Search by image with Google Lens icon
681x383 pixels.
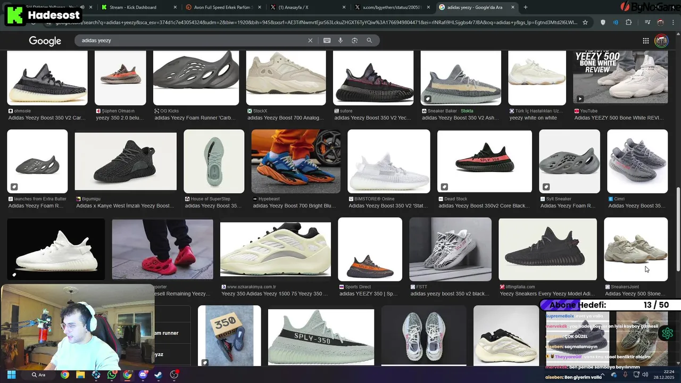coord(354,40)
